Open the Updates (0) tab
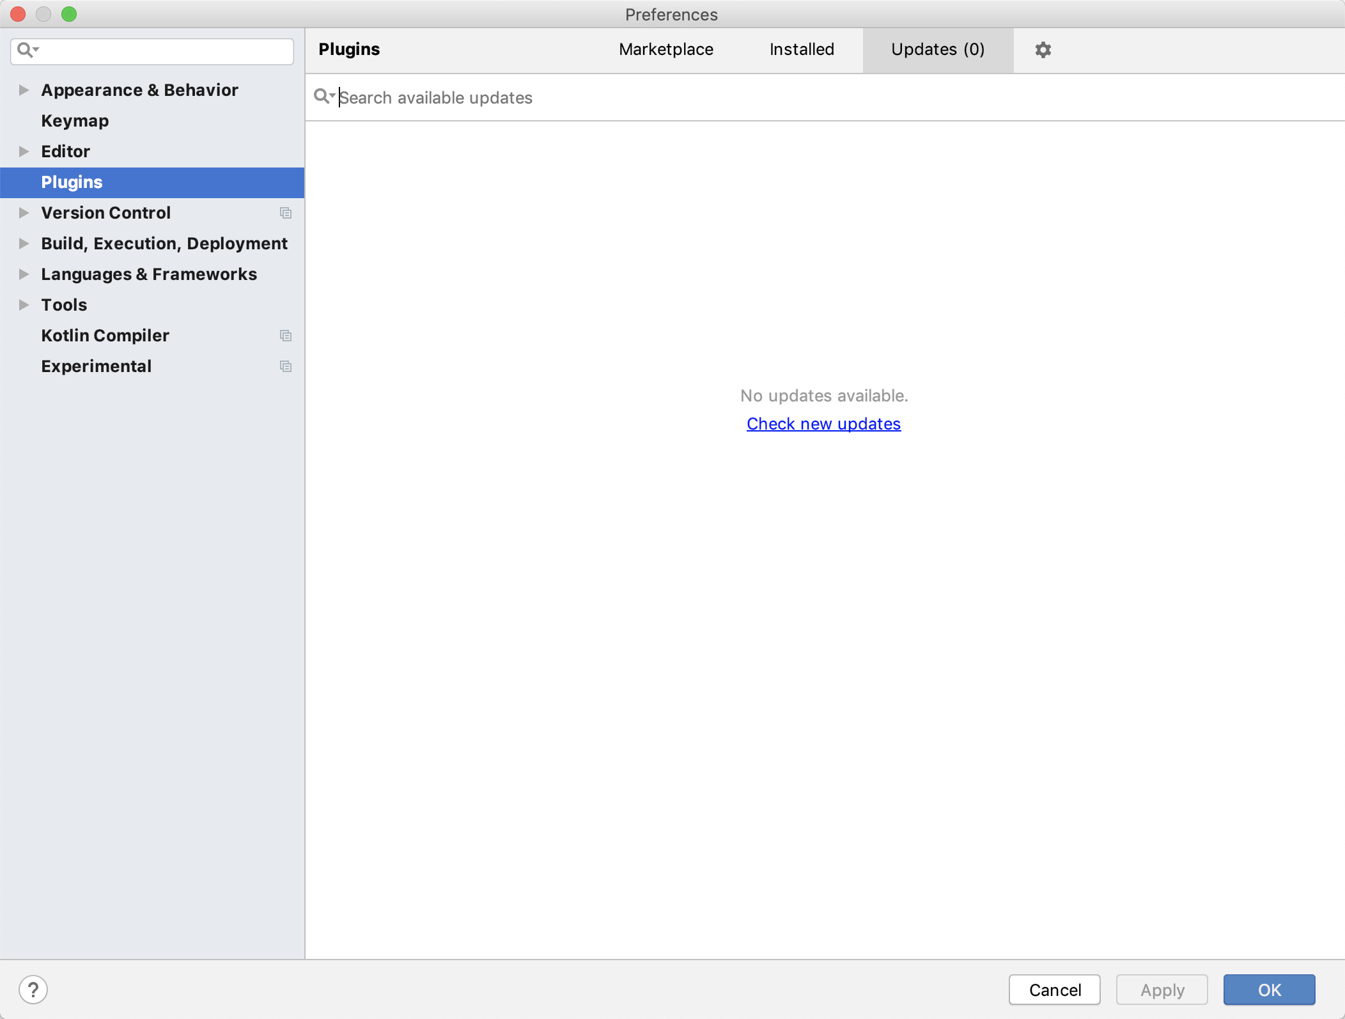The width and height of the screenshot is (1345, 1019). coord(938,50)
